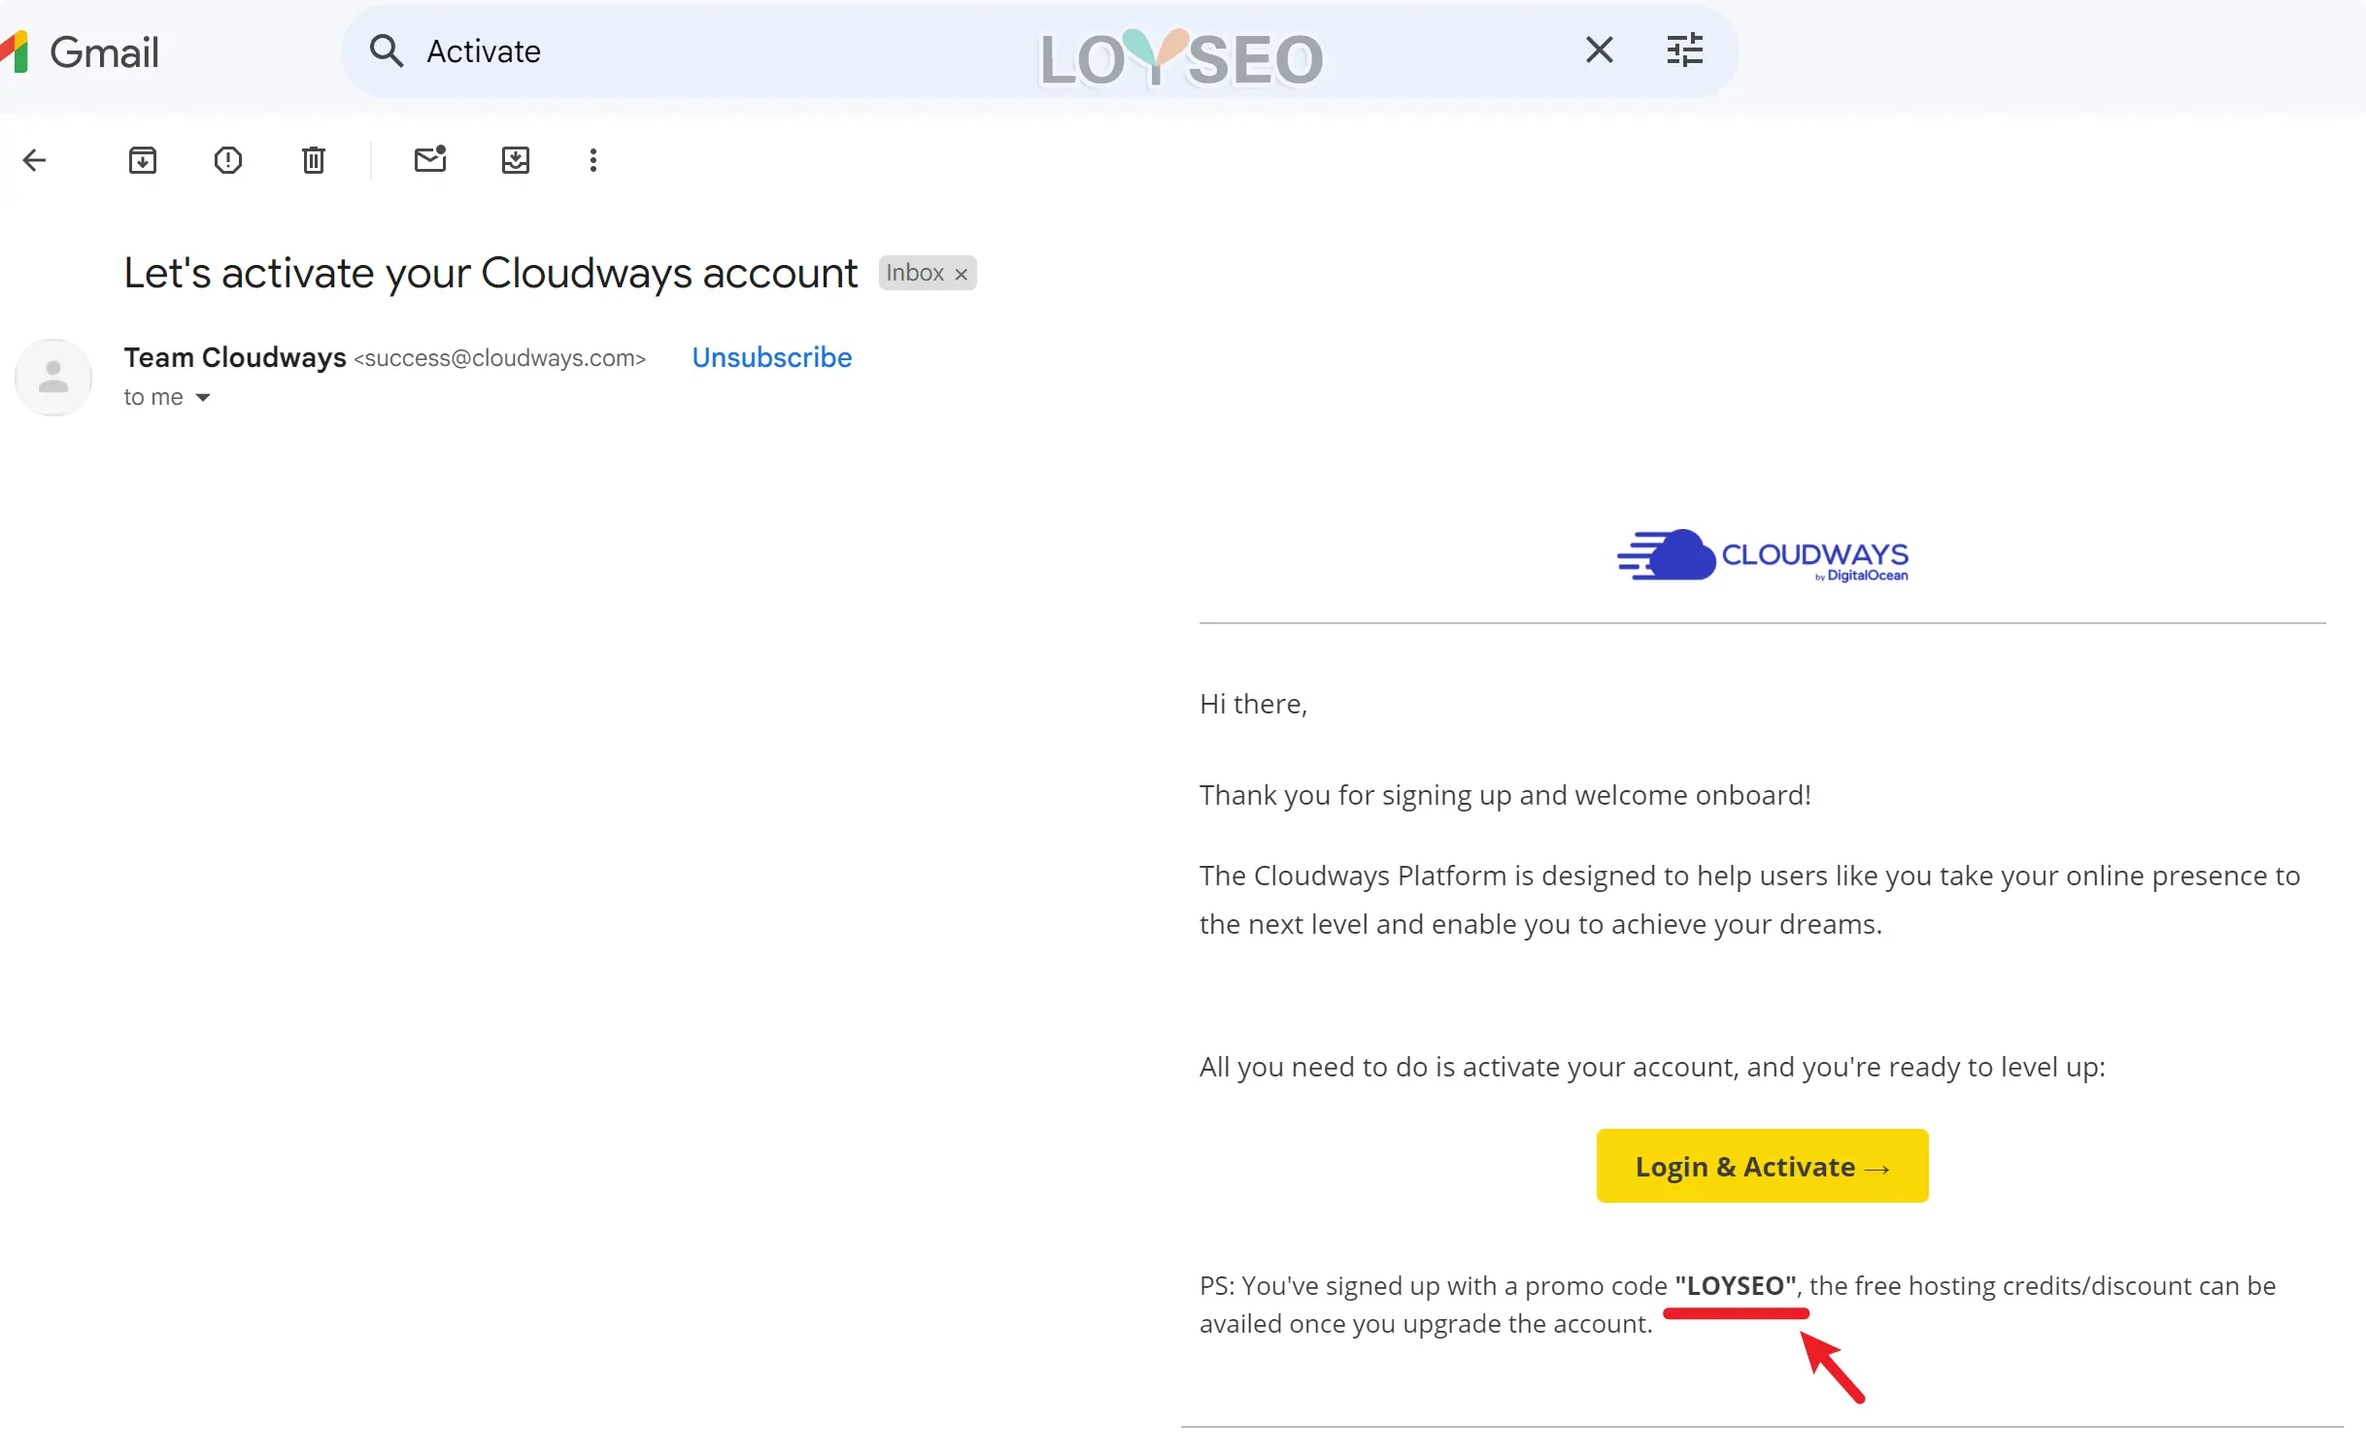Click the Unsubscribe link
Viewport: 2366px width, 1456px height.
[771, 357]
